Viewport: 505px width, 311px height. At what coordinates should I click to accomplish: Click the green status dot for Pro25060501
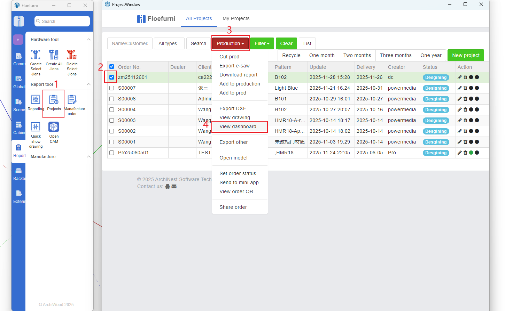(x=471, y=153)
